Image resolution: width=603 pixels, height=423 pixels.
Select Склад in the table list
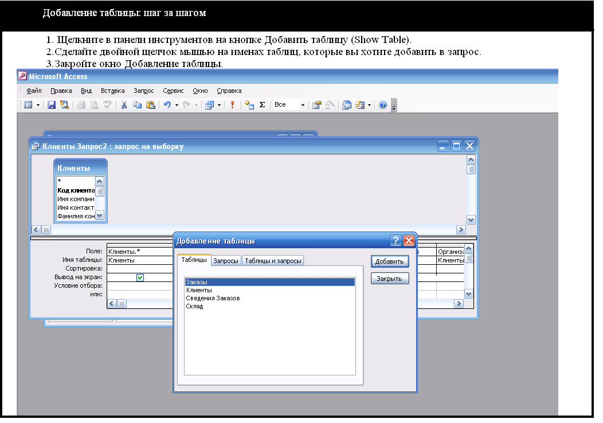pos(269,306)
